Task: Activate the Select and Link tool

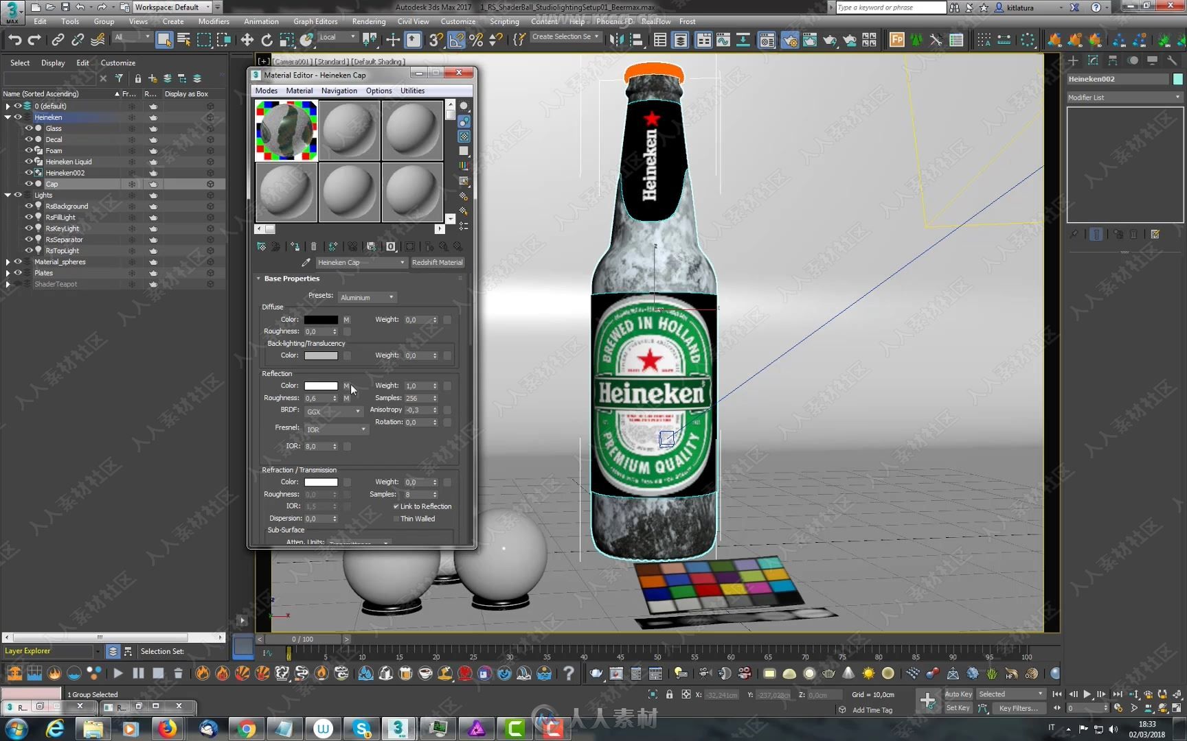Action: click(x=58, y=40)
